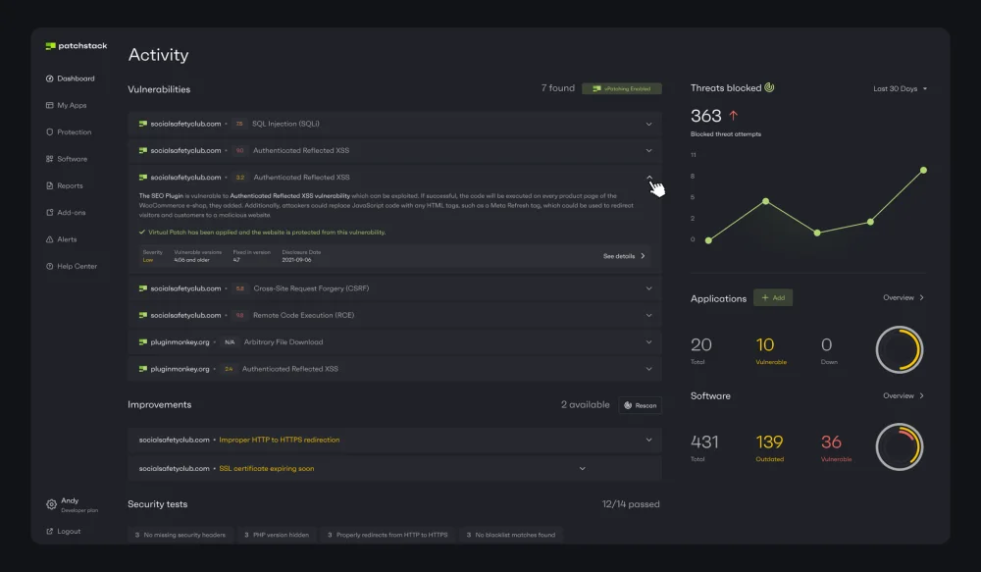Image resolution: width=981 pixels, height=572 pixels.
Task: Click the 3.2 severity score badge
Action: (240, 178)
